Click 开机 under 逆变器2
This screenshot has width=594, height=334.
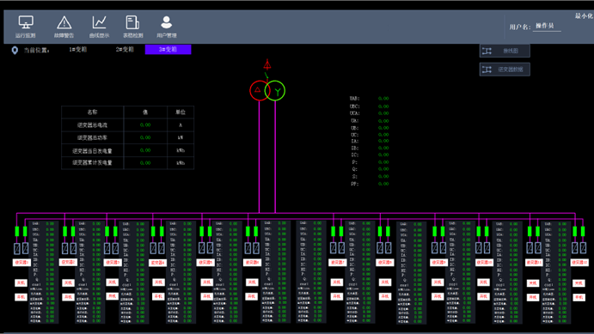pos(68,297)
